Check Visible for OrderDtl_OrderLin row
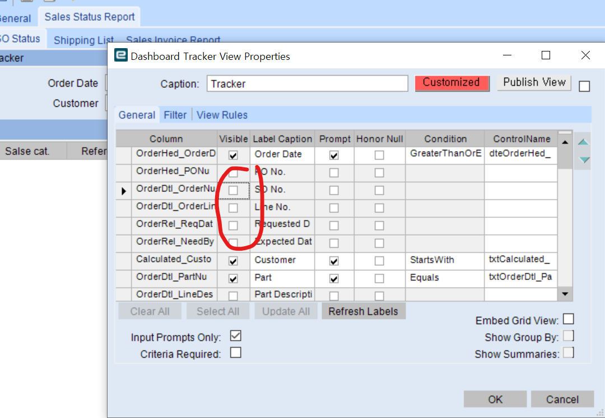The image size is (605, 418). click(x=233, y=208)
